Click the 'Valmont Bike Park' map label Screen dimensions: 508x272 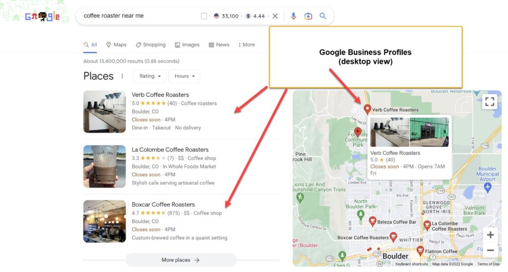click(474, 210)
